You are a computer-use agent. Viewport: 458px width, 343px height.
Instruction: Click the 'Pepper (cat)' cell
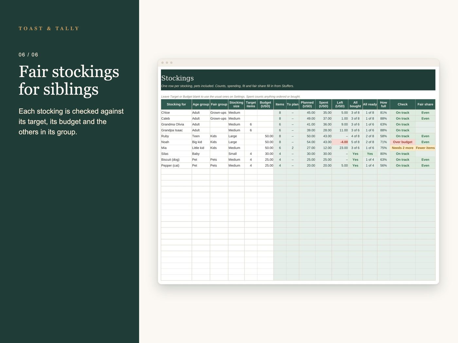point(176,166)
